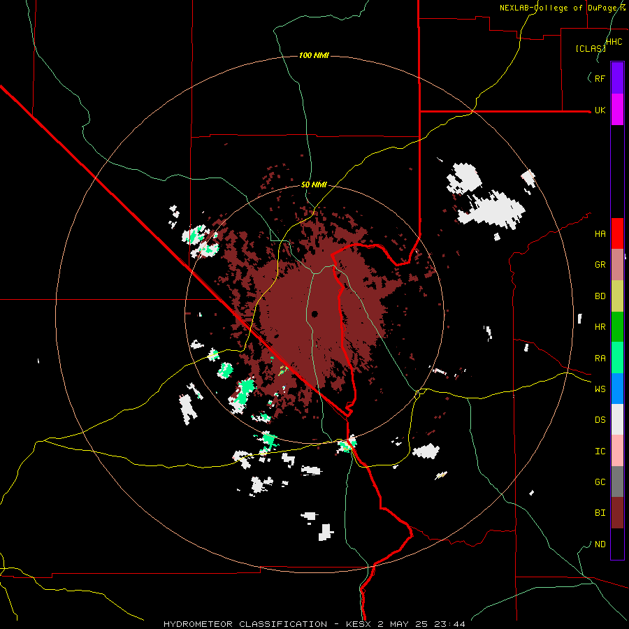This screenshot has width=629, height=629.
Task: Click the WS legend label
Action: tap(600, 389)
